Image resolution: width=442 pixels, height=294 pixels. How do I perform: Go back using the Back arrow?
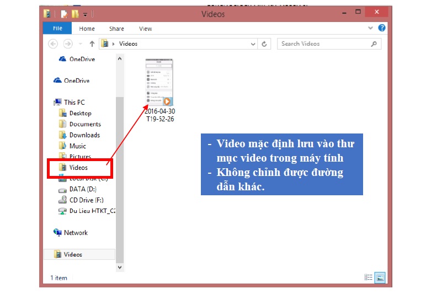click(53, 44)
